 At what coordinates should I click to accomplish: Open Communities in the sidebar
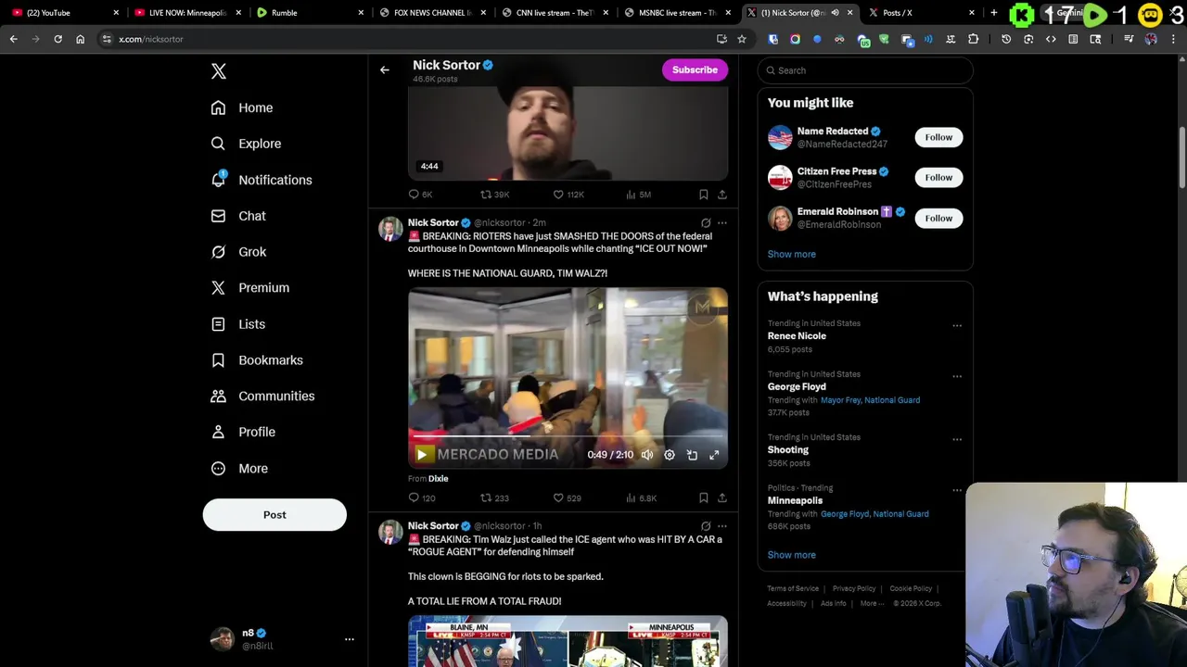click(x=262, y=396)
